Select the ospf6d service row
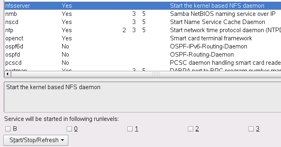The height and width of the screenshot is (147, 281). coord(143,46)
